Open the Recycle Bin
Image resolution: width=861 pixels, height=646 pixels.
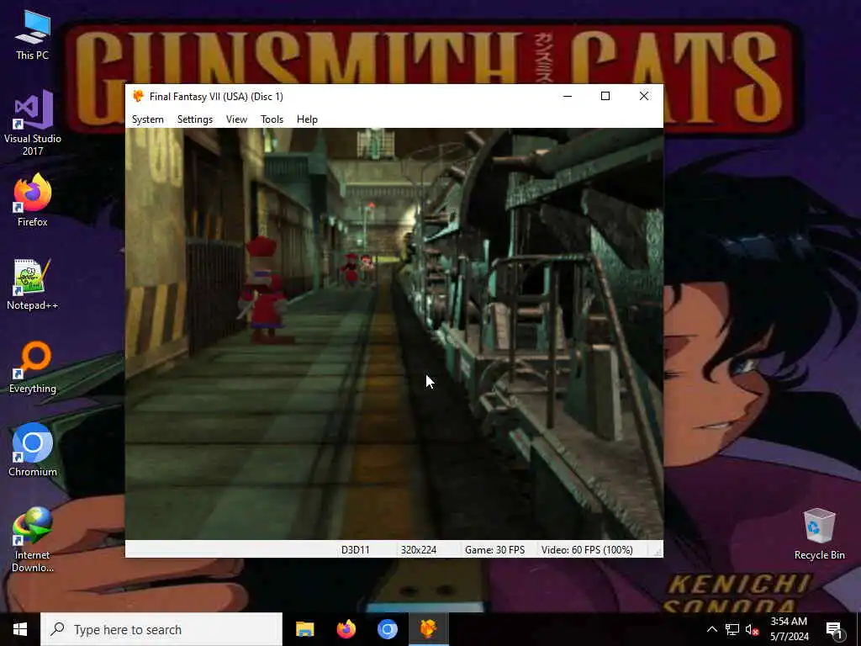819,534
